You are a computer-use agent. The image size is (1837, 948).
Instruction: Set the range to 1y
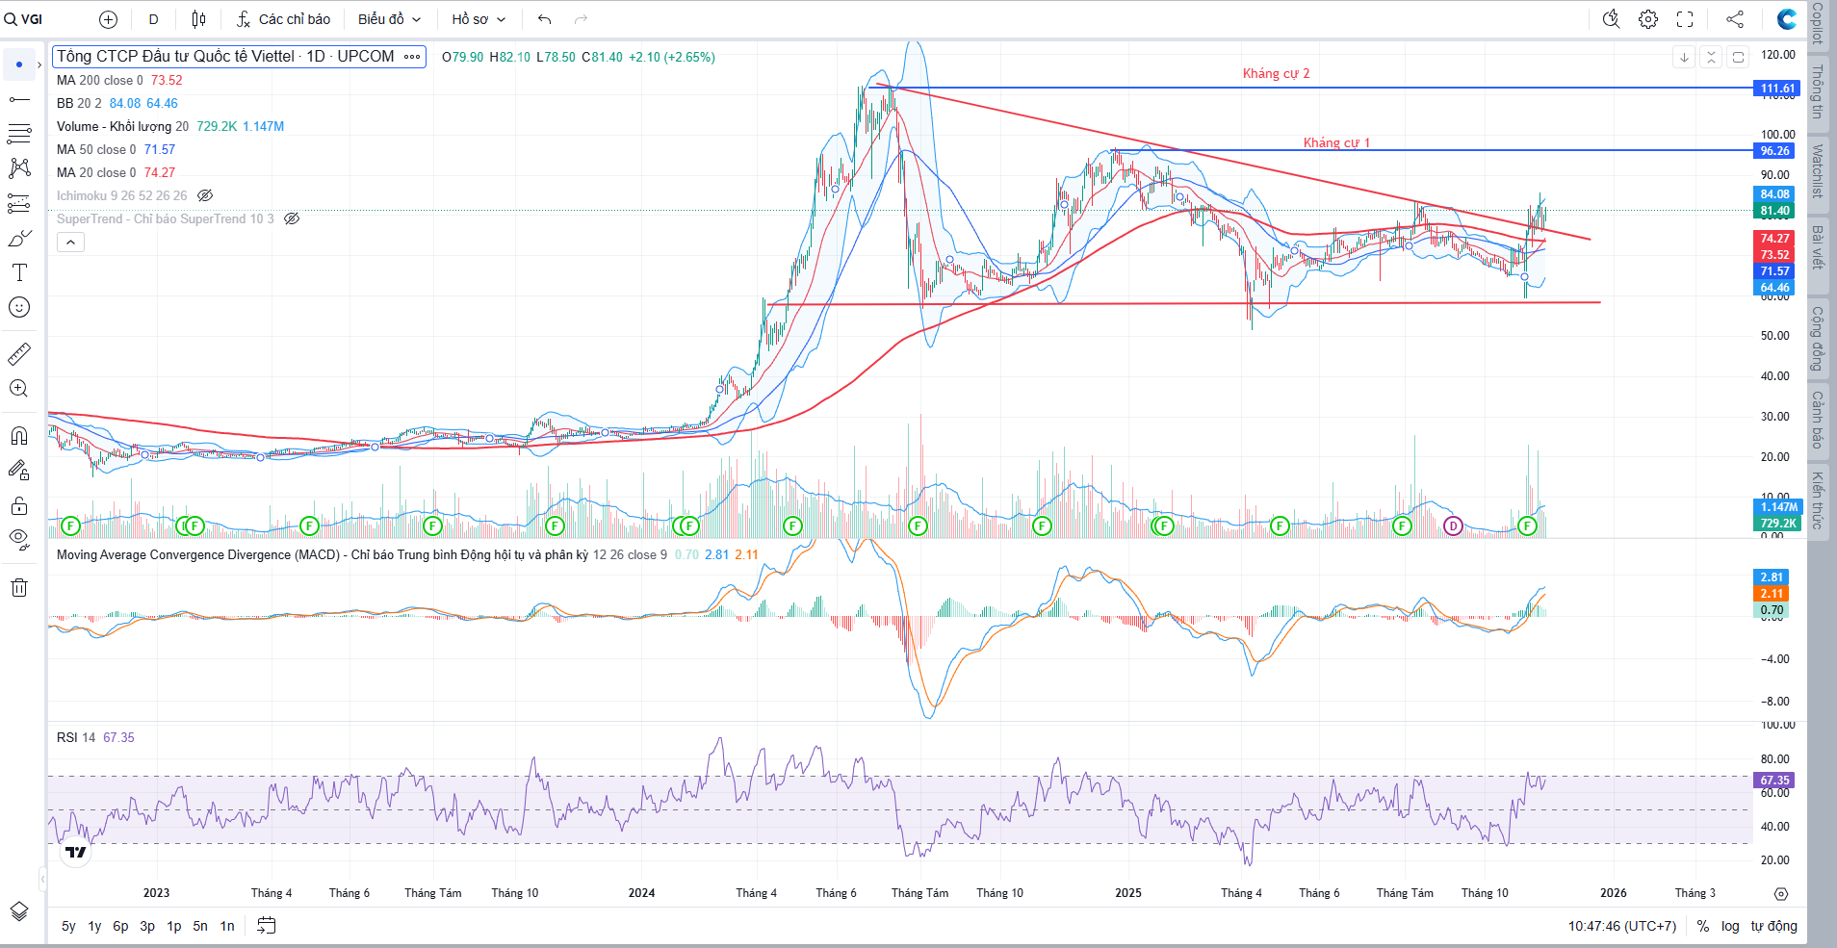94,926
